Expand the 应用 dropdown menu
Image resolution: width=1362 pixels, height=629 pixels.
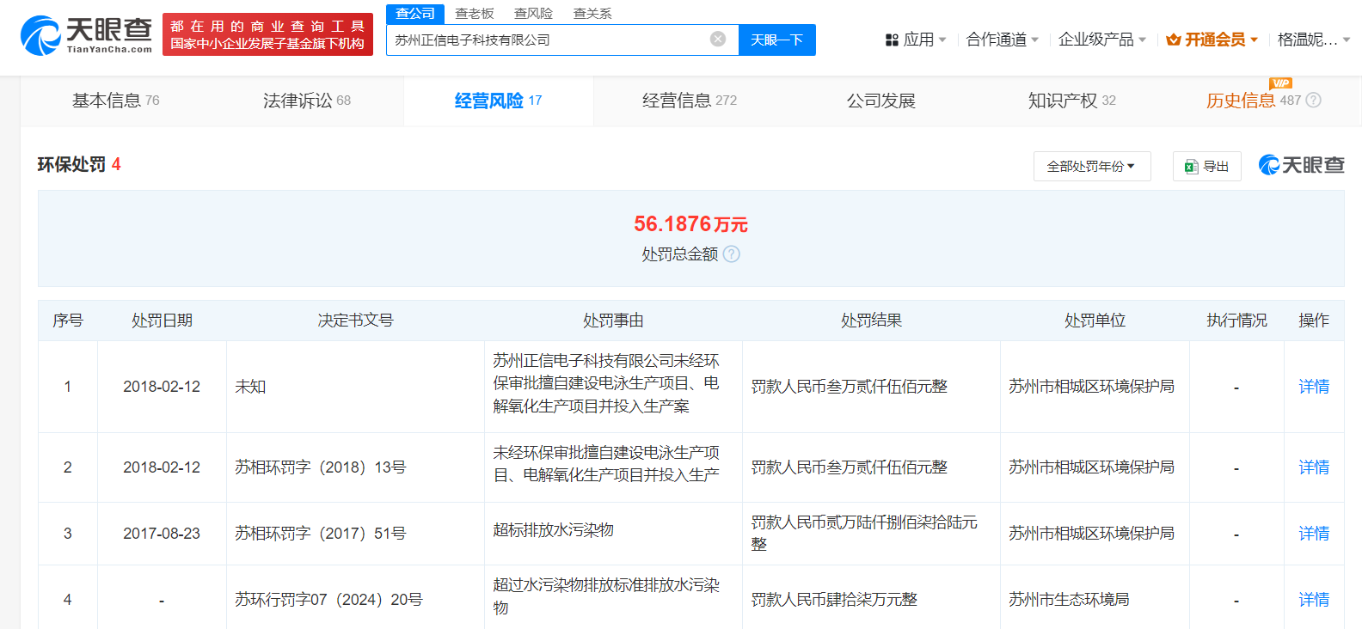[917, 40]
